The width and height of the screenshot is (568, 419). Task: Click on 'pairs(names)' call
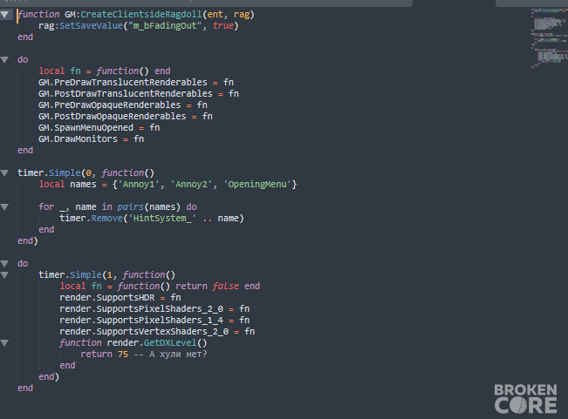[x=149, y=207]
